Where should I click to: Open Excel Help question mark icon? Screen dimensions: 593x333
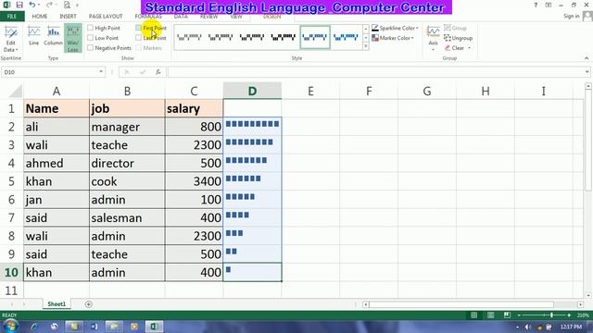click(536, 5)
